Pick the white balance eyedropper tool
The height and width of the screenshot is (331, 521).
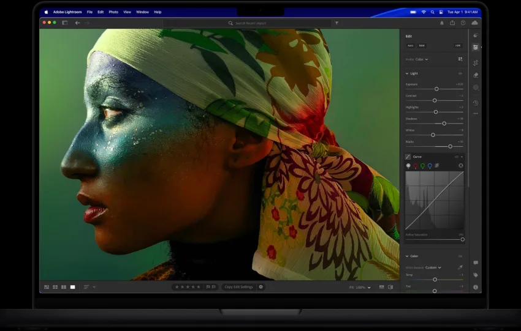coord(460,267)
